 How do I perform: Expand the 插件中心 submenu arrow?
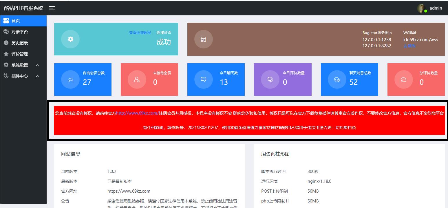(37, 76)
